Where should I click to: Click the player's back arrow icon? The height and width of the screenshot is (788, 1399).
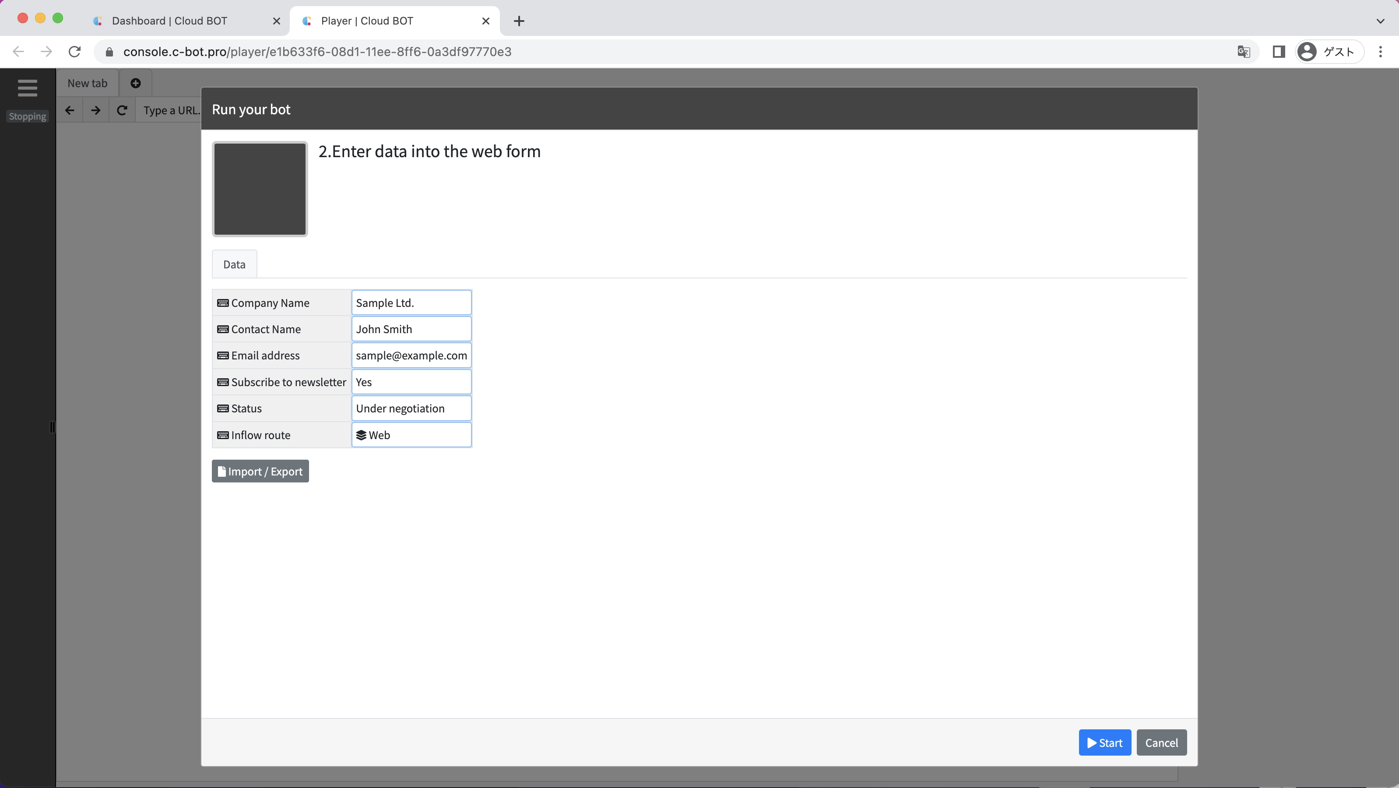tap(70, 110)
